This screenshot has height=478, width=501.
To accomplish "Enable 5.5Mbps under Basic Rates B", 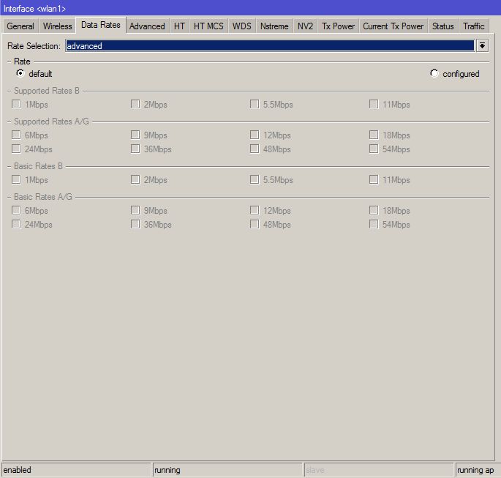I will pos(255,179).
